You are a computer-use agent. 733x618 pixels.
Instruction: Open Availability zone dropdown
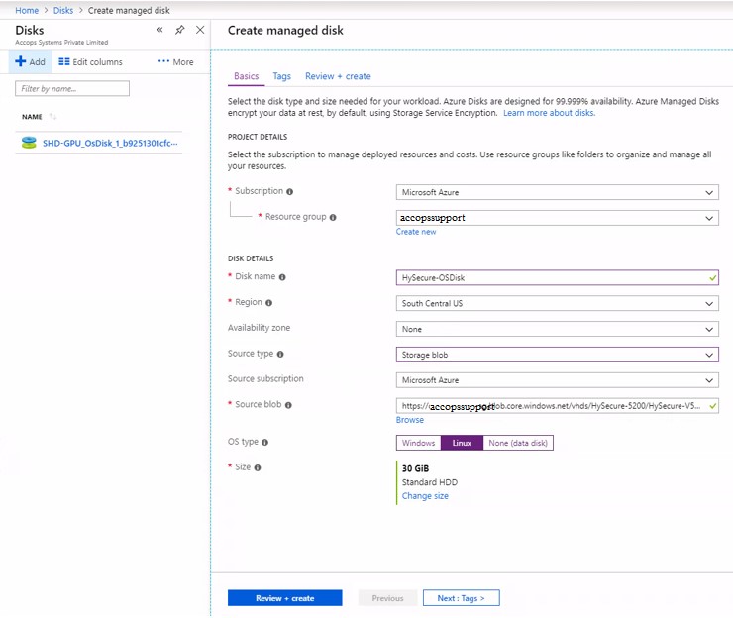(x=558, y=329)
